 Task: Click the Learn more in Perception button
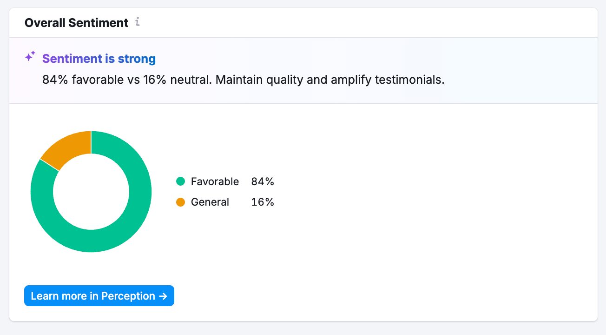[99, 295]
